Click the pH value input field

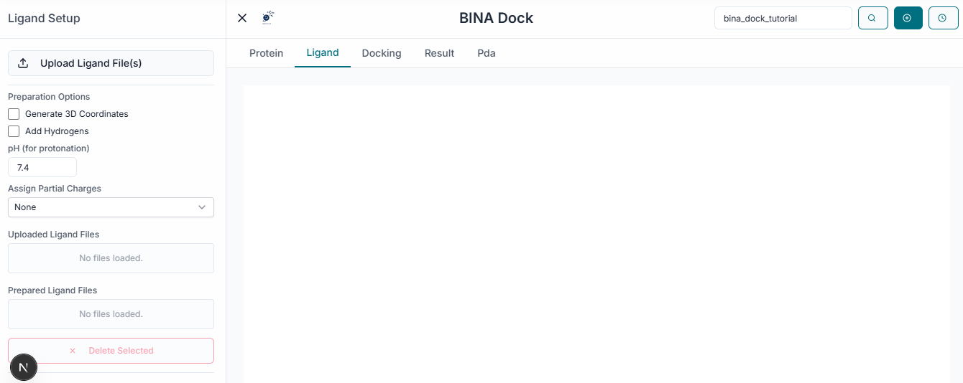click(42, 167)
